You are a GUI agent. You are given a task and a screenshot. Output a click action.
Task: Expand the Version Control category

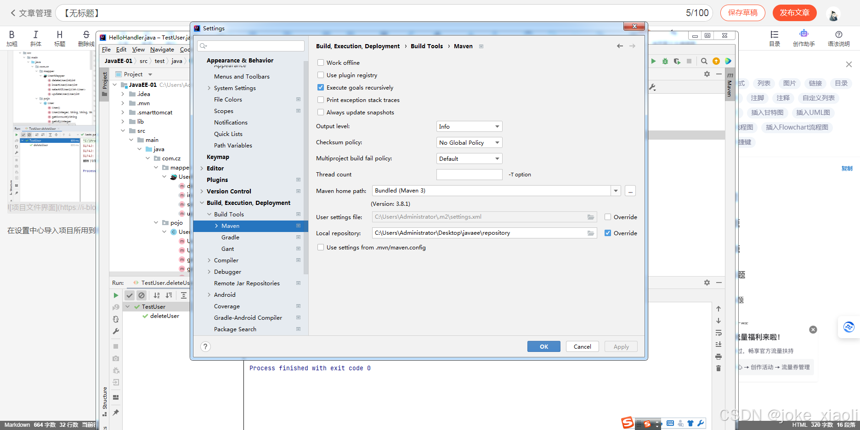click(202, 192)
